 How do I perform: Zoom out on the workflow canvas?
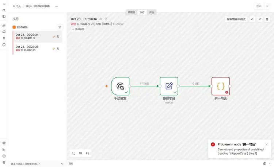[x=88, y=153]
